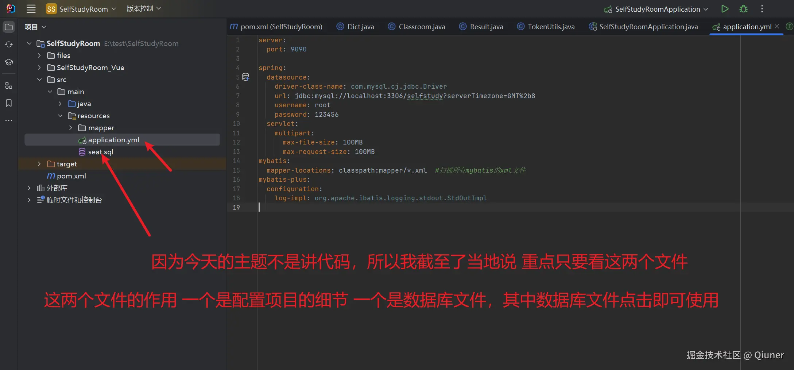Click the SS project badge icon
794x370 pixels.
coord(51,9)
